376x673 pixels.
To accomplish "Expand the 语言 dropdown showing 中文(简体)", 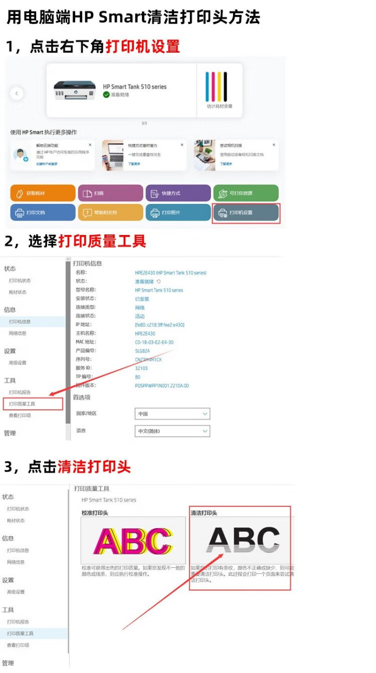I will 172,431.
